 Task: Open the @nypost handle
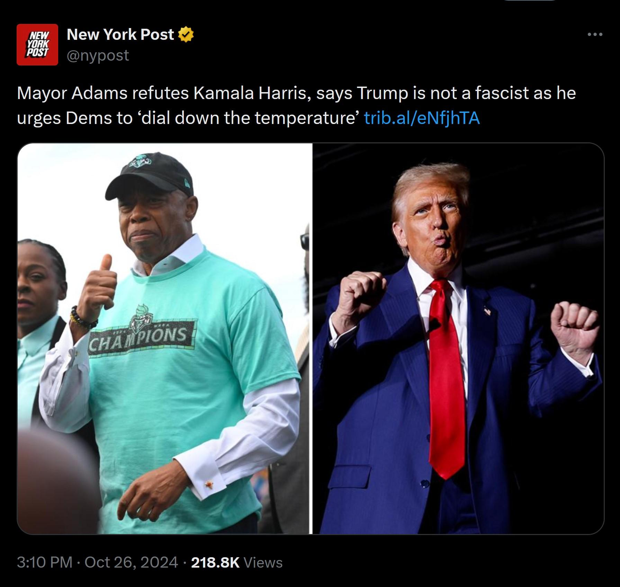(98, 55)
